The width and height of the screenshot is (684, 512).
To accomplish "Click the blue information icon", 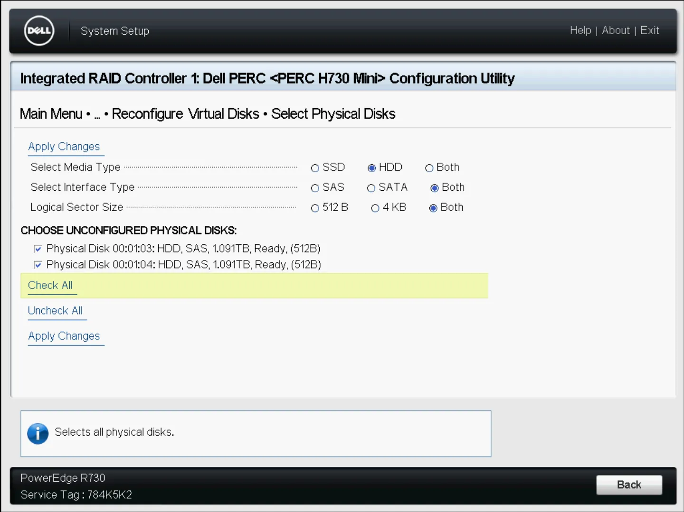I will click(x=38, y=434).
